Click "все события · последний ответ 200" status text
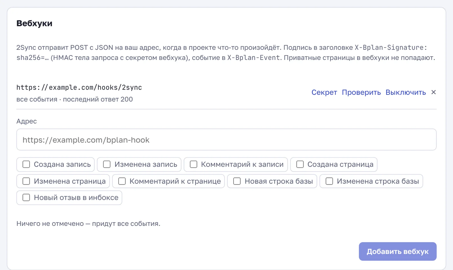The height and width of the screenshot is (270, 453). tap(74, 99)
